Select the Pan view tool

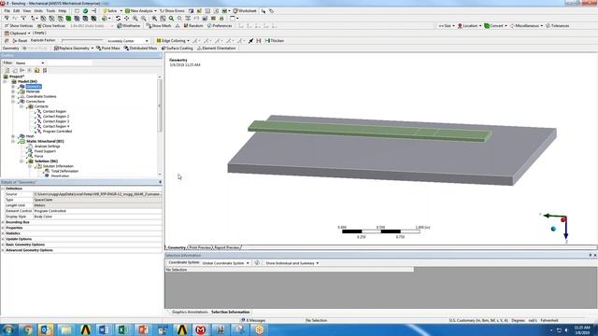tap(127, 19)
